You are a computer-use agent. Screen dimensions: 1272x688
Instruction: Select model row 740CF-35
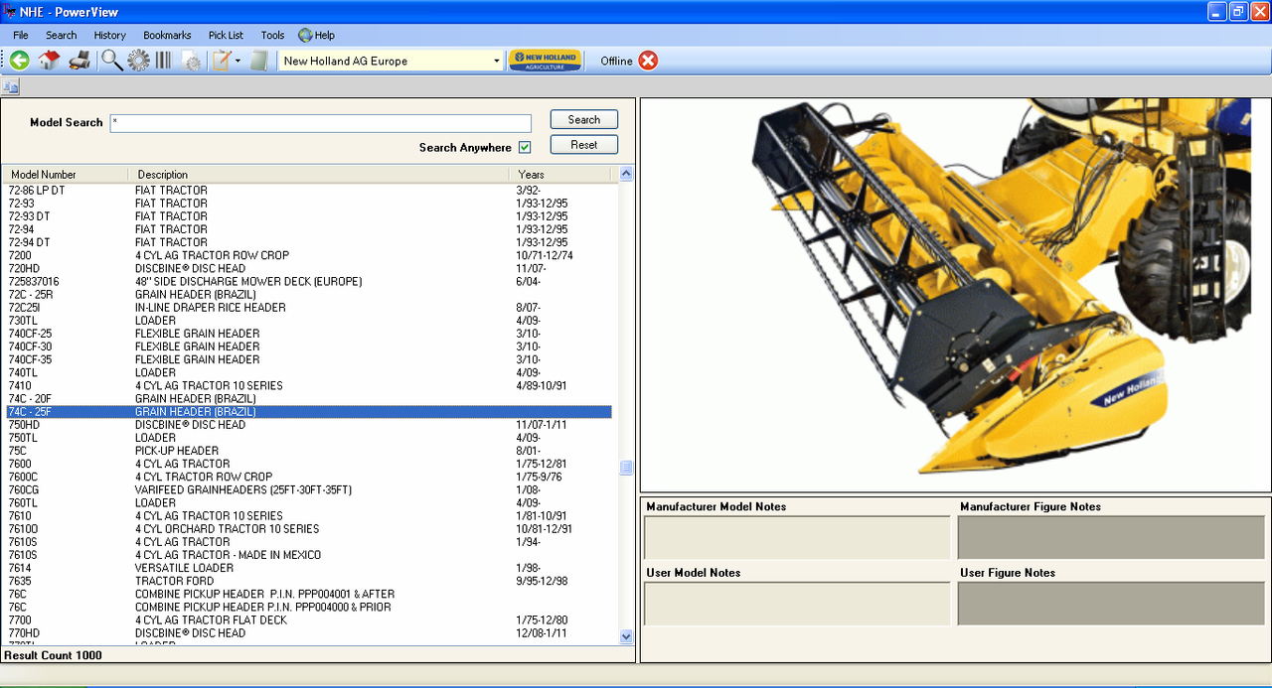307,359
